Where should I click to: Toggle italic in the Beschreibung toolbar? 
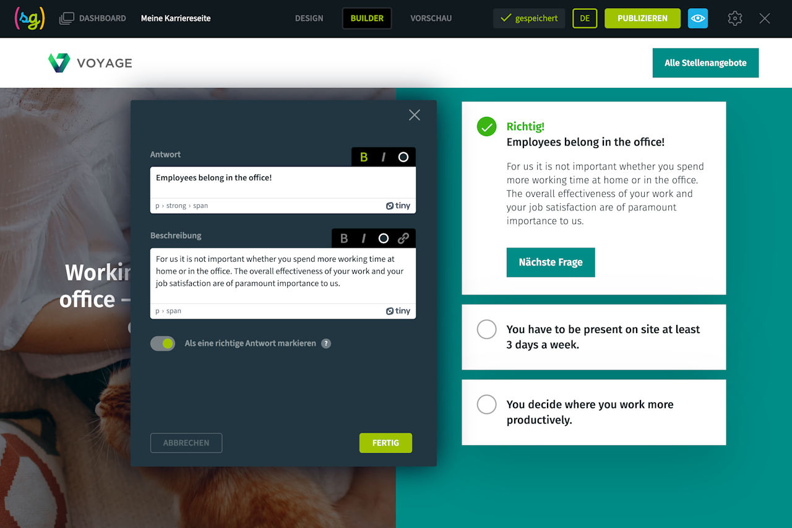[x=364, y=238]
